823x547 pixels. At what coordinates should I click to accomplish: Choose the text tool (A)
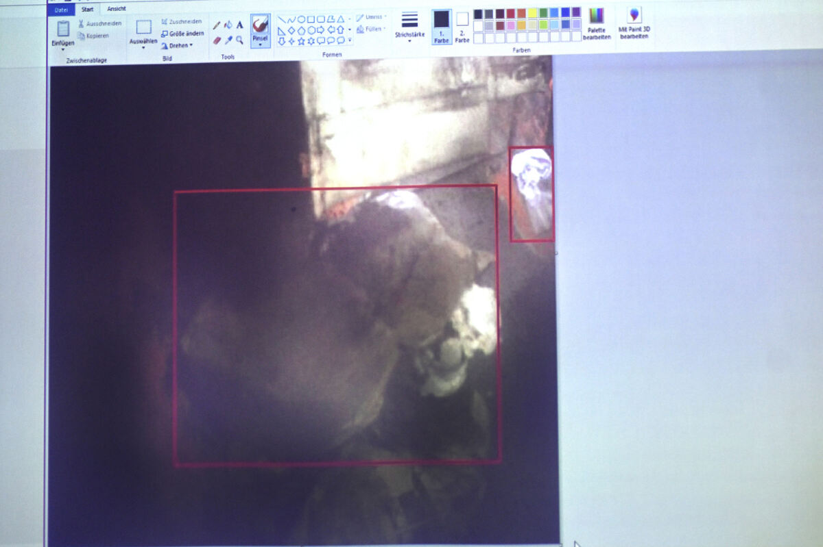(x=239, y=25)
